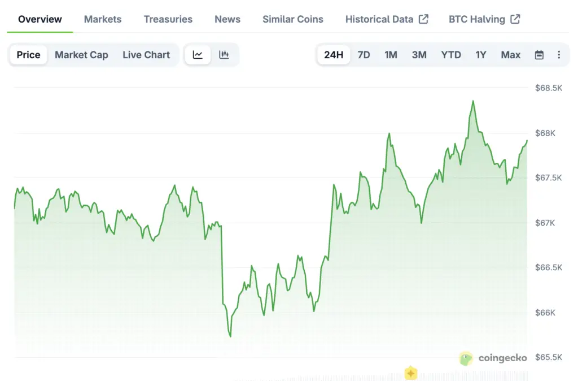Toggle chart to Market Cap view

[81, 55]
